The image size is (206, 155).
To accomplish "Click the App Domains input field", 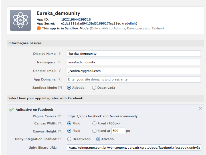I will [x=134, y=79].
